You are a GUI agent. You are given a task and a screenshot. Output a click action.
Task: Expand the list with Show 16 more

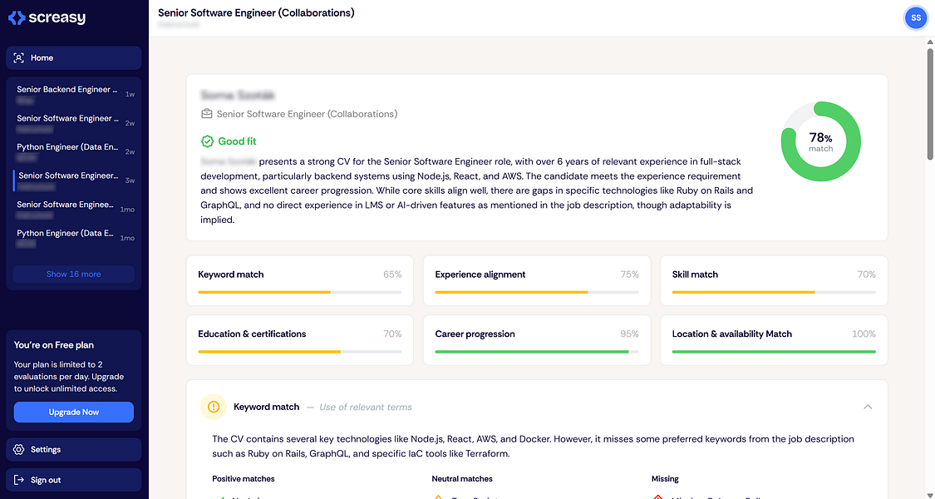pos(73,274)
